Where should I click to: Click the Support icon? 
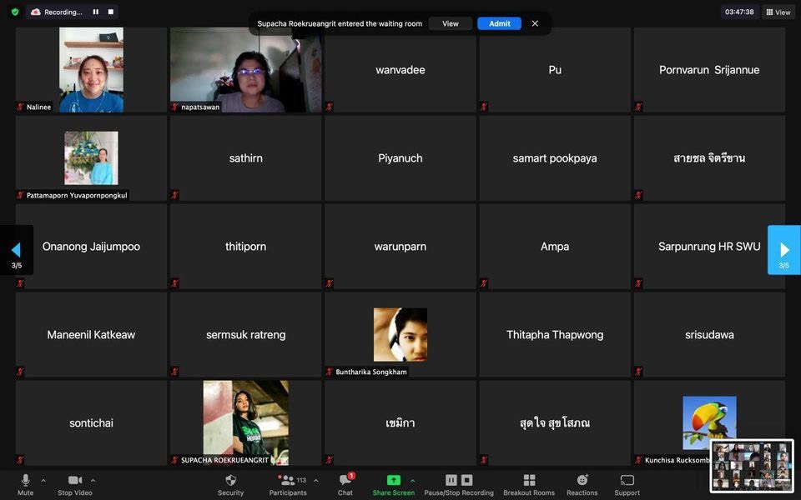pos(627,484)
